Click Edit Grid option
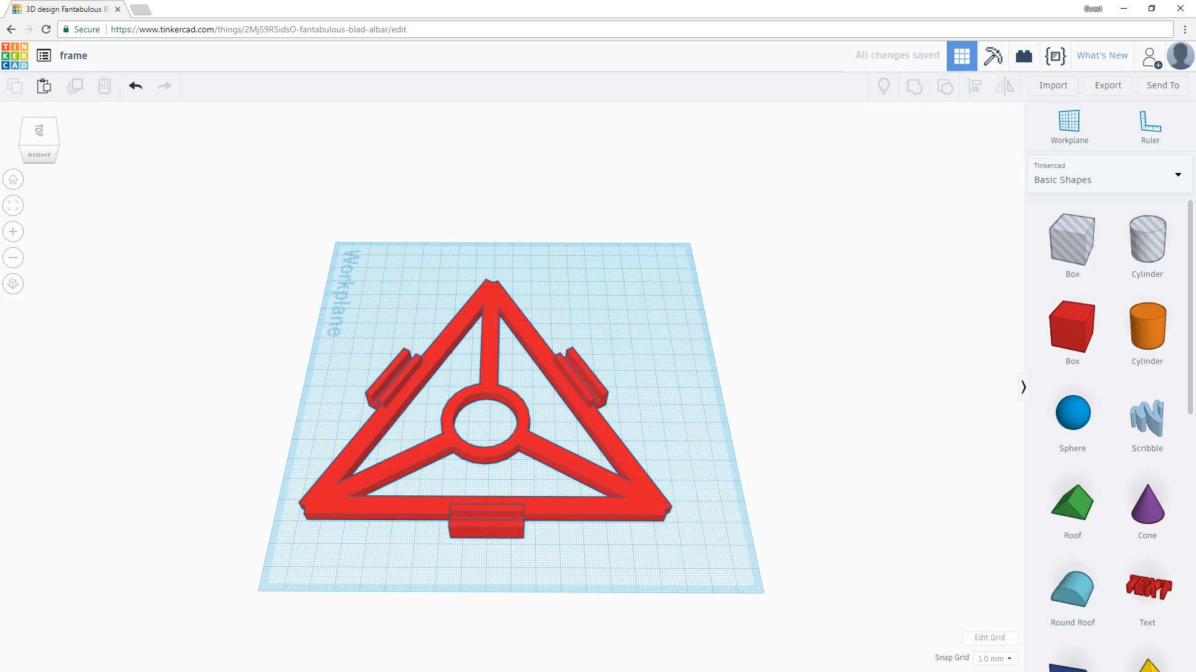 point(990,638)
